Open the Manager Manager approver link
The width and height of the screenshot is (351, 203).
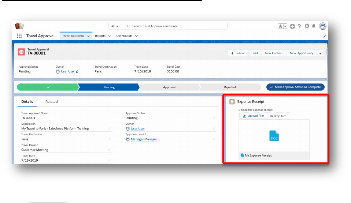[x=144, y=139]
